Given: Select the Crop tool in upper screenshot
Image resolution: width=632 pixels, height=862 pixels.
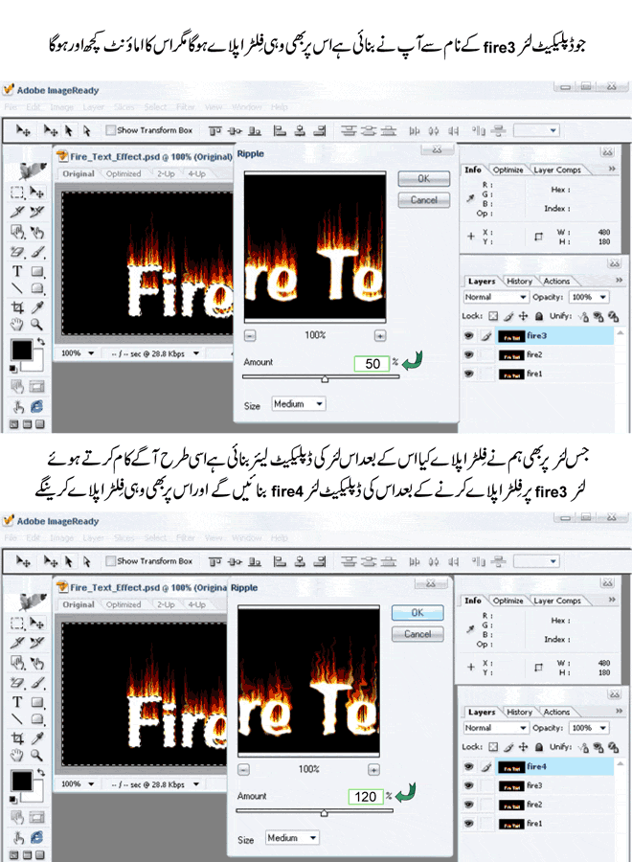Looking at the screenshot, I should coord(17,306).
